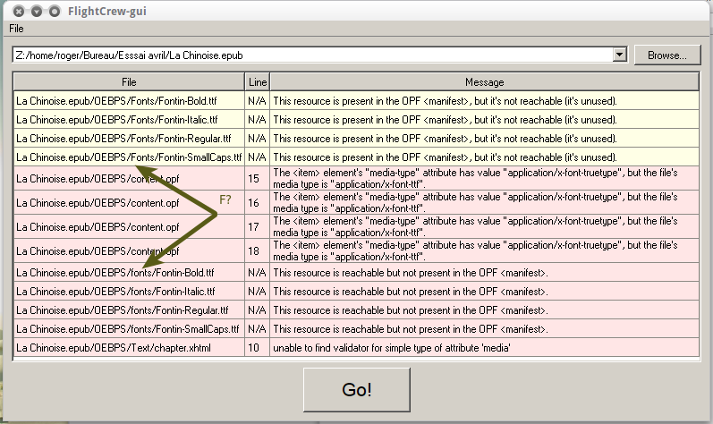Sort by the Message column header

point(485,82)
